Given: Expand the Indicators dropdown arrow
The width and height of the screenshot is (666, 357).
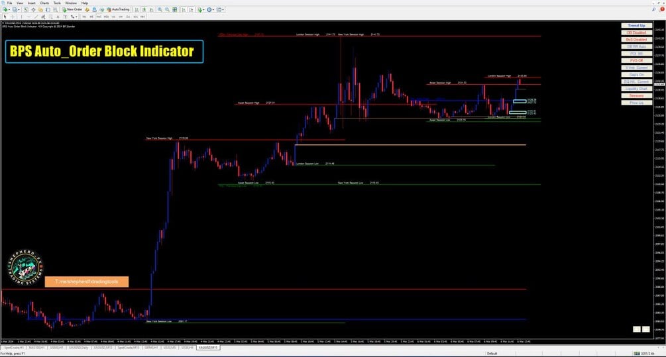Looking at the screenshot, I should pyautogui.click(x=204, y=9).
